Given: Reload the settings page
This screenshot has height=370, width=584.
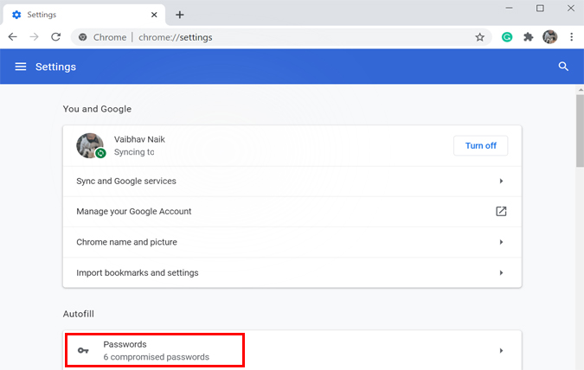Looking at the screenshot, I should tap(56, 37).
